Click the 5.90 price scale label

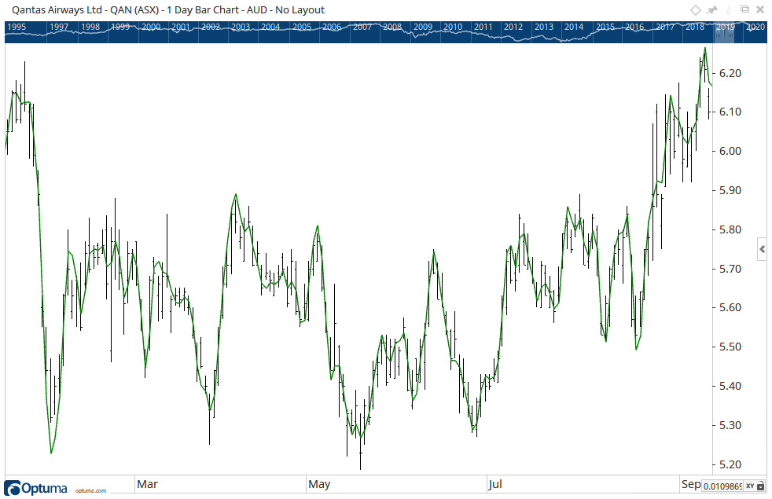[x=730, y=190]
